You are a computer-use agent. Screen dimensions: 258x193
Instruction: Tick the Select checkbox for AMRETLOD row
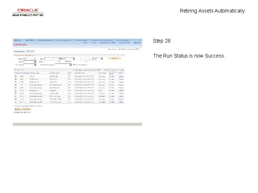point(16,76)
